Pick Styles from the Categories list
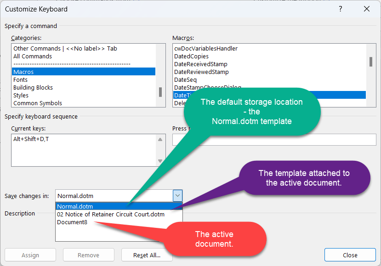The width and height of the screenshot is (381, 266). [x=21, y=95]
